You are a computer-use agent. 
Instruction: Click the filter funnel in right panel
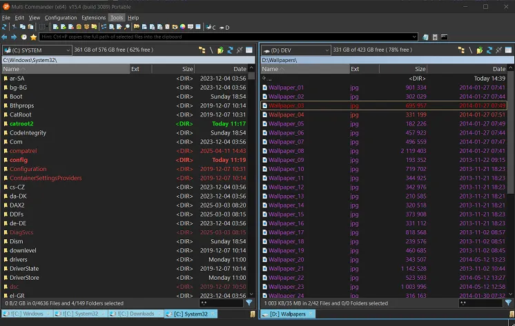click(x=508, y=303)
